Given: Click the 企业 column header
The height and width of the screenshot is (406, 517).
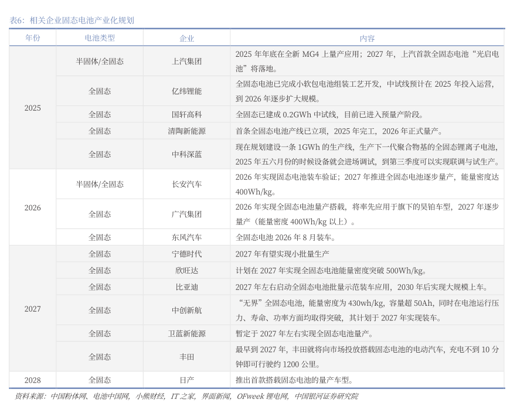Looking at the screenshot, I should click(x=186, y=38).
